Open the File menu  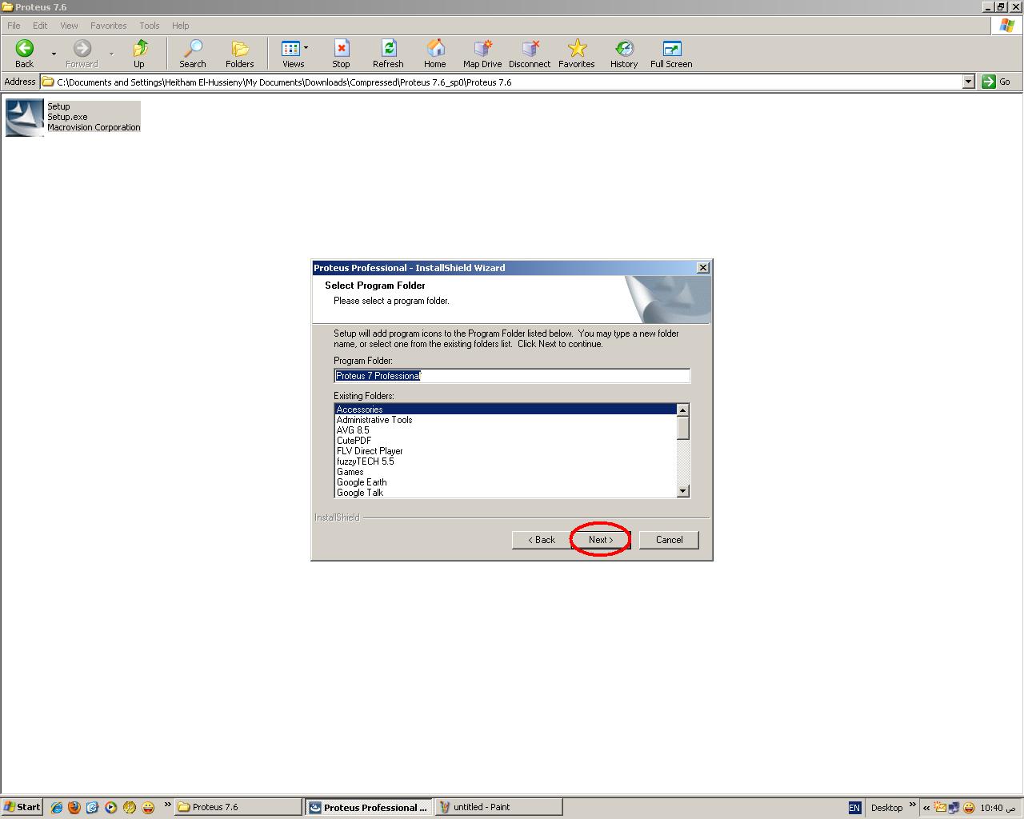pyautogui.click(x=14, y=26)
